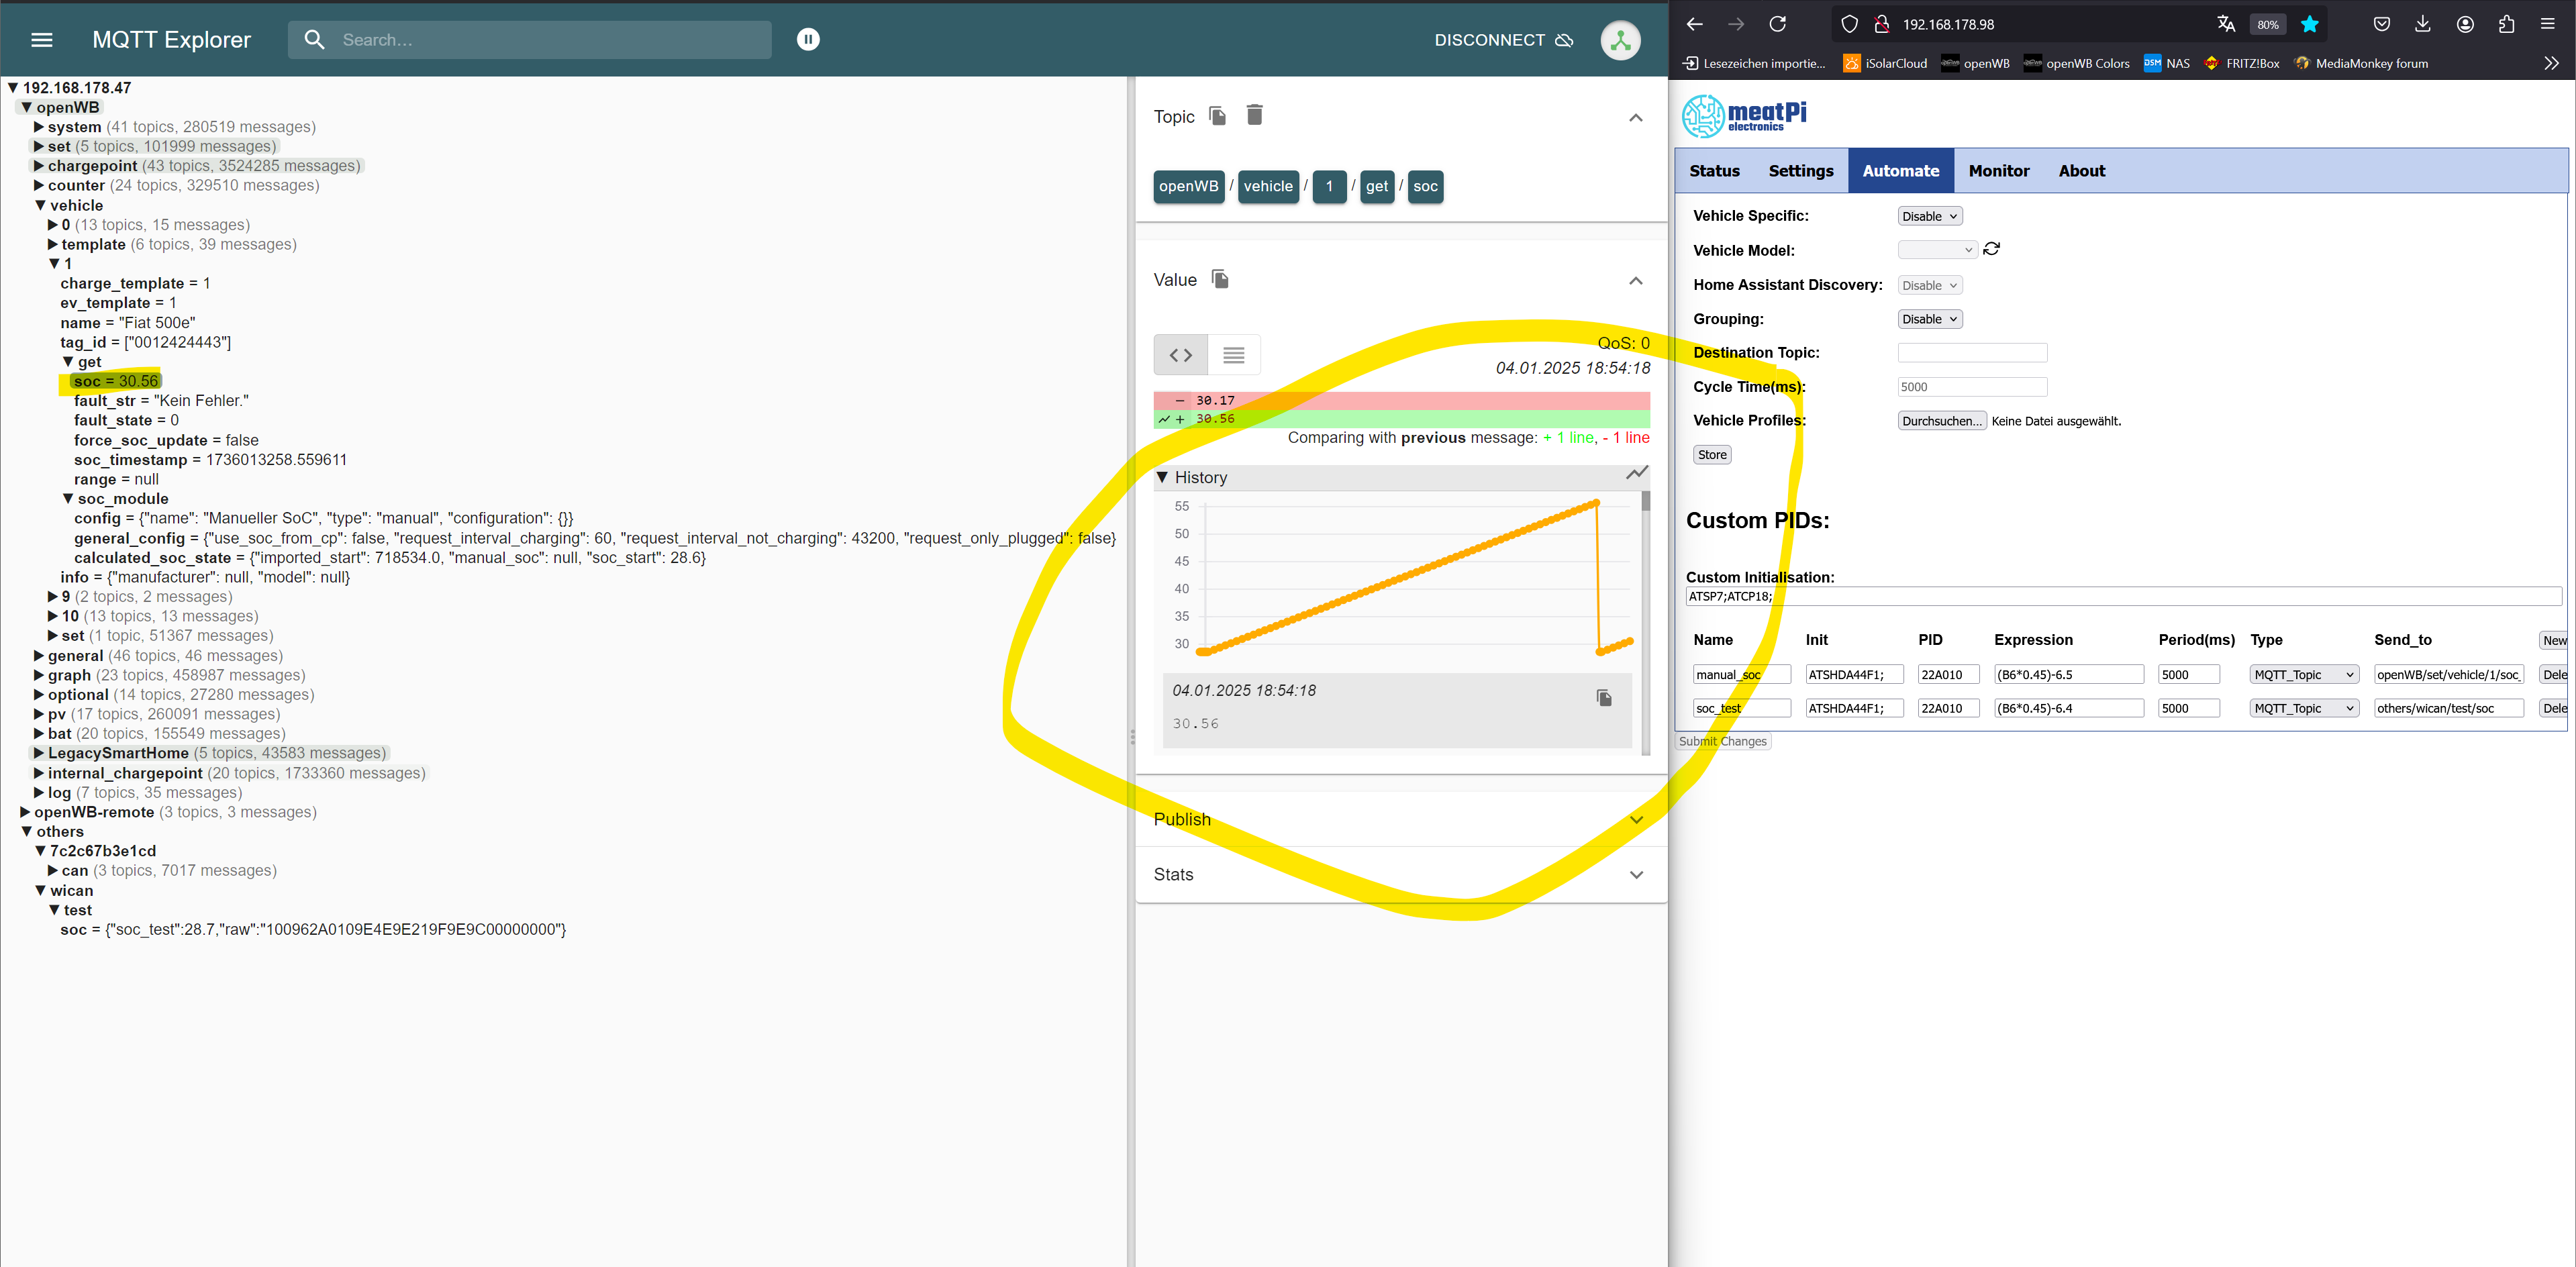Focus the Destination Topic field
The image size is (2576, 1267).
(1971, 353)
